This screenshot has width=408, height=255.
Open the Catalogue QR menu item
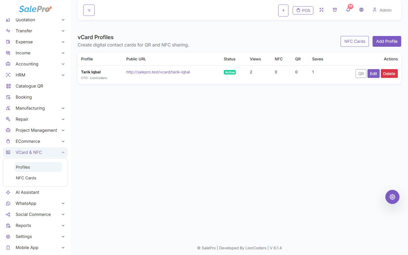(x=35, y=86)
